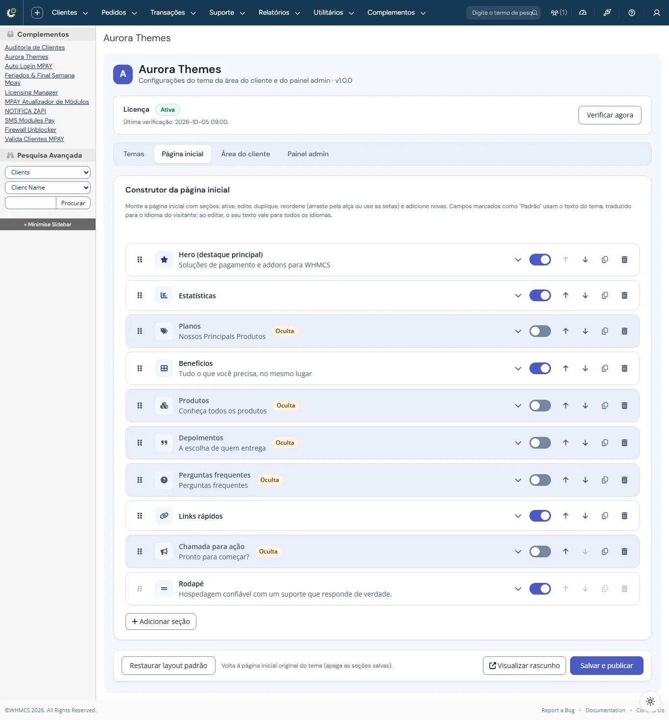Toggle the light theme sun button

[650, 701]
